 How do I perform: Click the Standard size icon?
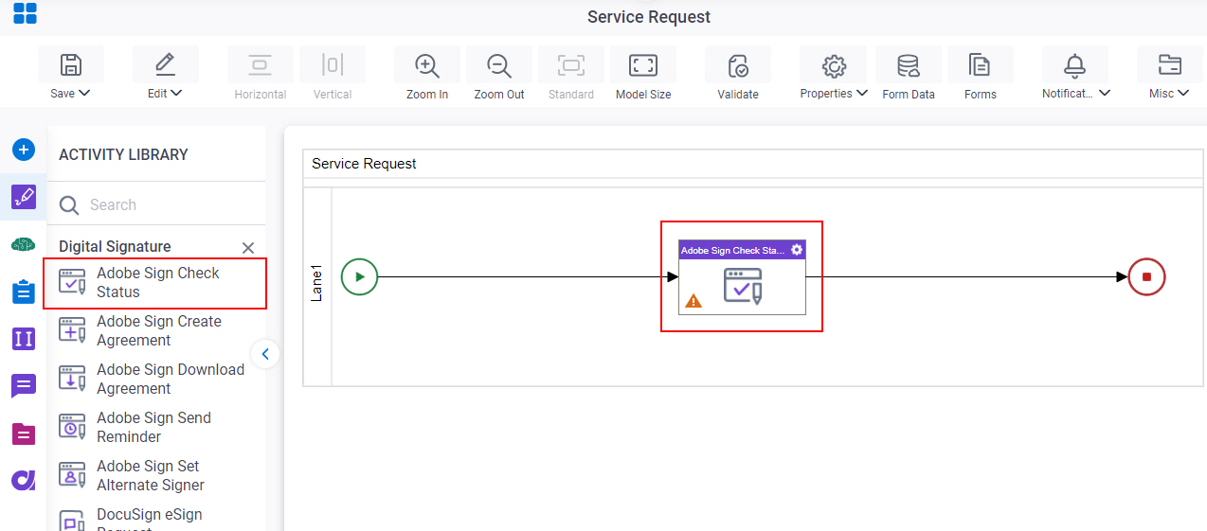(570, 64)
